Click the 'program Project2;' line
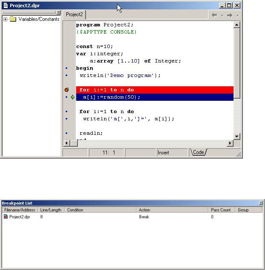 click(105, 25)
